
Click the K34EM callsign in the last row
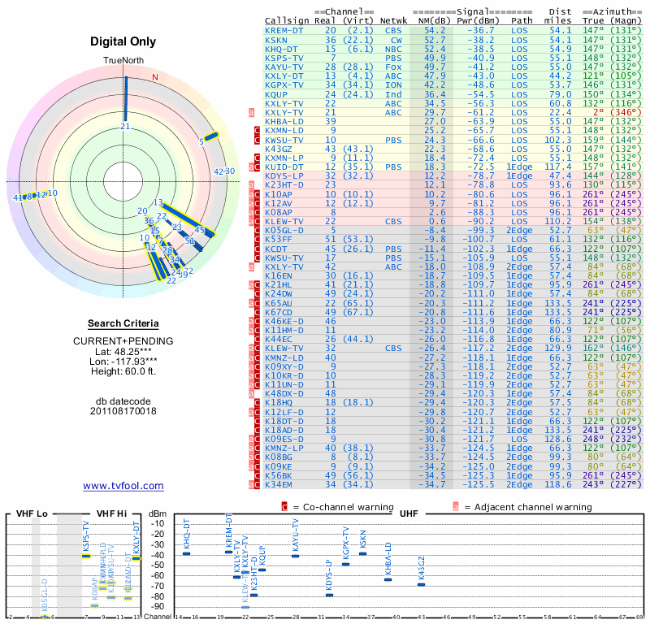[x=279, y=484]
